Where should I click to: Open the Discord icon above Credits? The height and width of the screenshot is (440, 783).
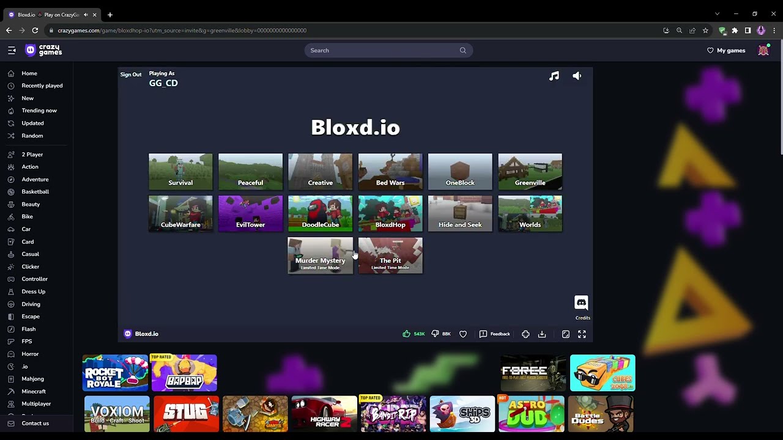[x=581, y=302]
